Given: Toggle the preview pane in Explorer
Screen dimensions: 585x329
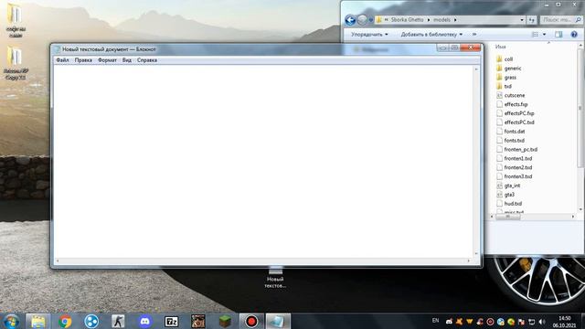Looking at the screenshot, I should coord(558,35).
